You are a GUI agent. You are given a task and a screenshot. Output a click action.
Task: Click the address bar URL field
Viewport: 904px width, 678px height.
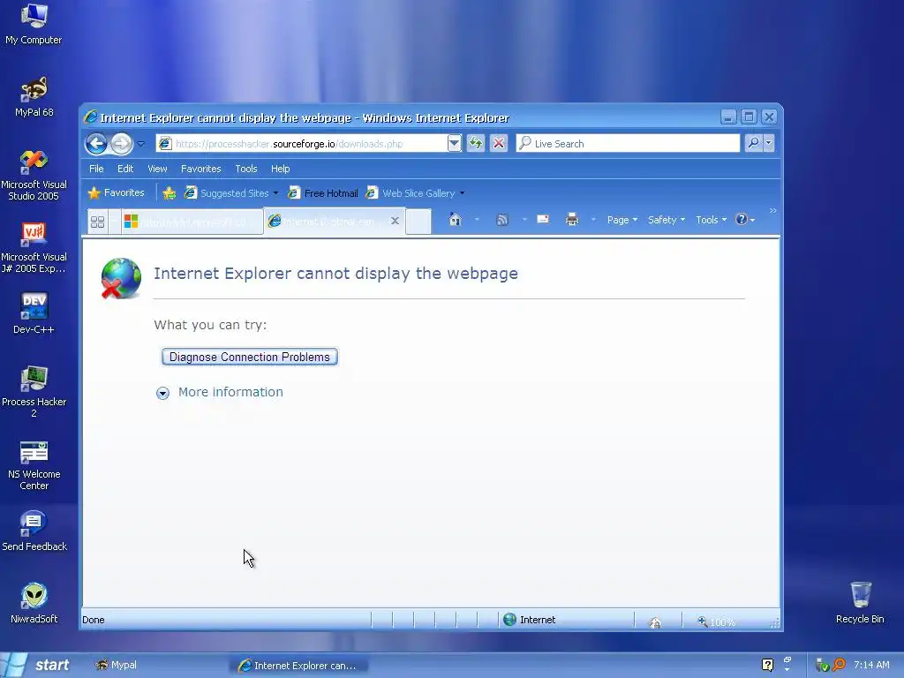(x=301, y=144)
